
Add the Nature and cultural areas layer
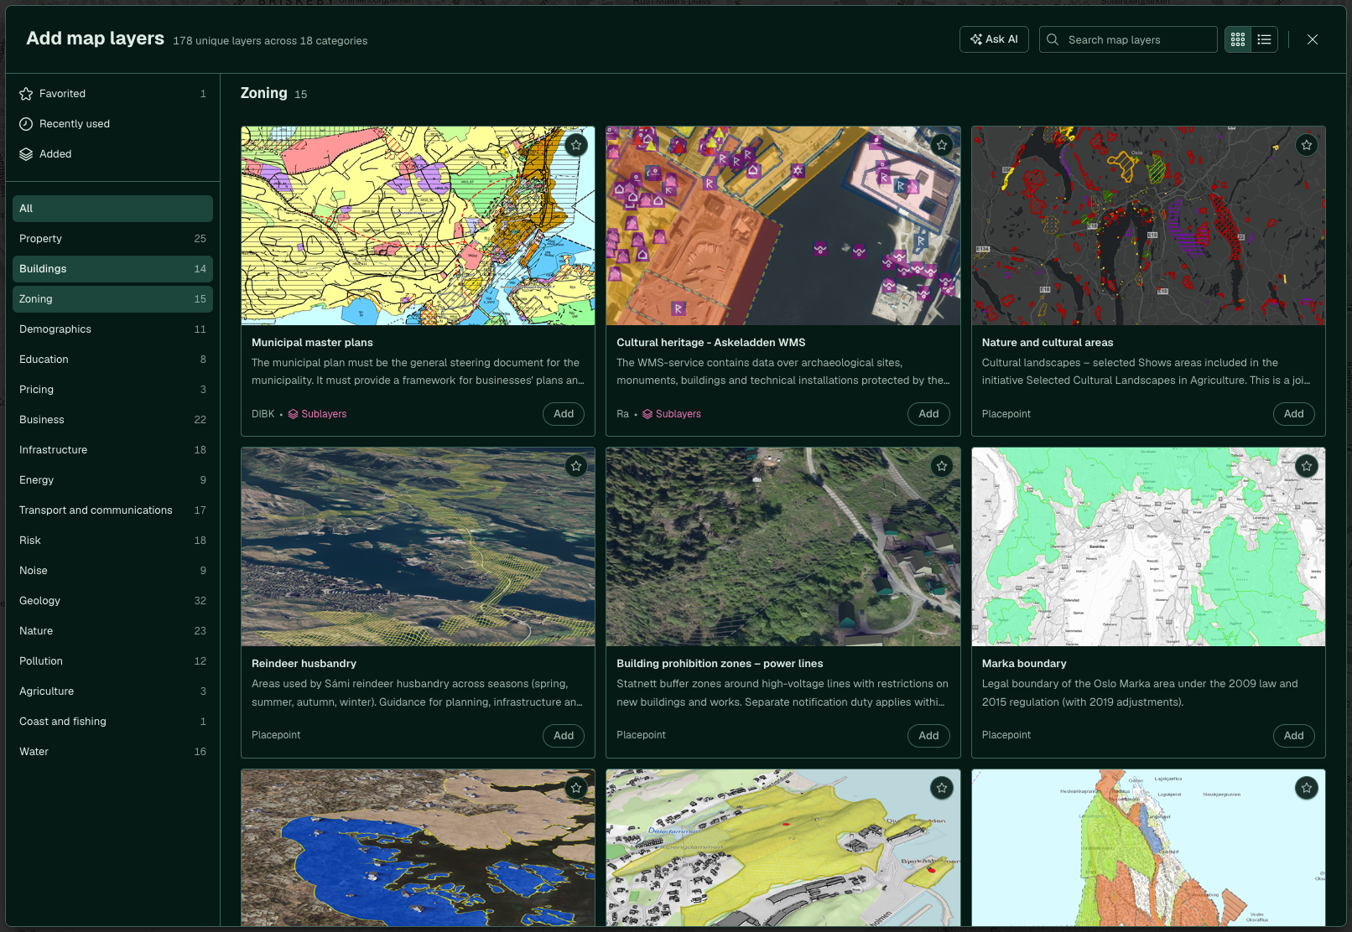coord(1294,414)
